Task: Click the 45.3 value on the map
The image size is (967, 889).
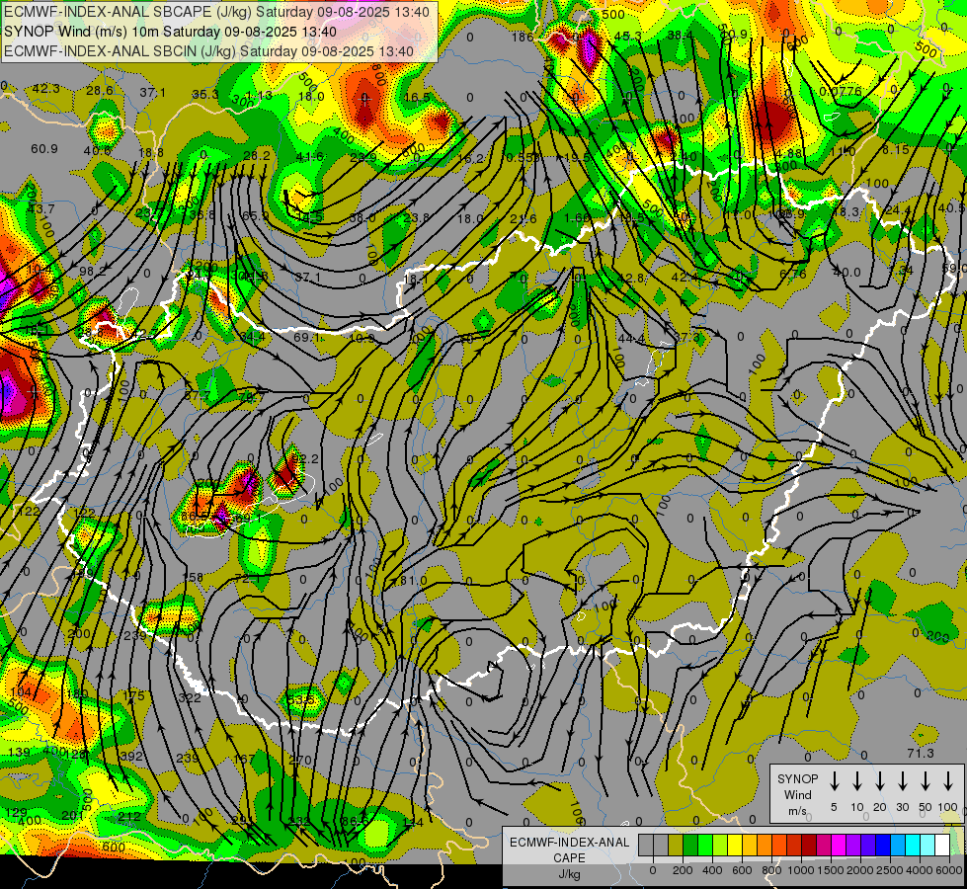Action: click(628, 36)
